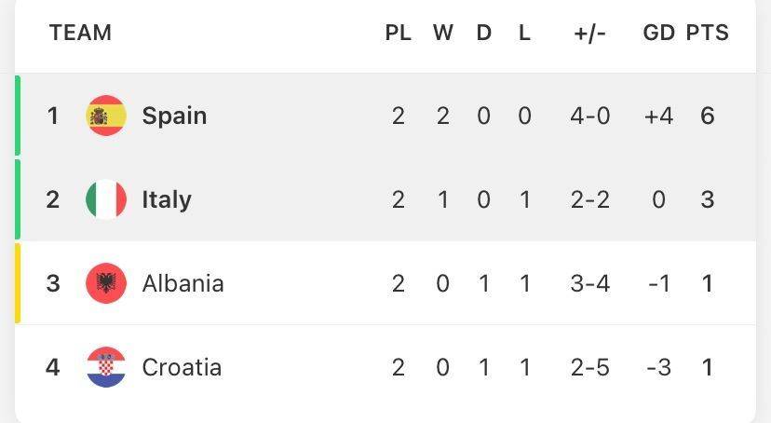Sort by the PTS column header
The width and height of the screenshot is (771, 423).
click(708, 33)
